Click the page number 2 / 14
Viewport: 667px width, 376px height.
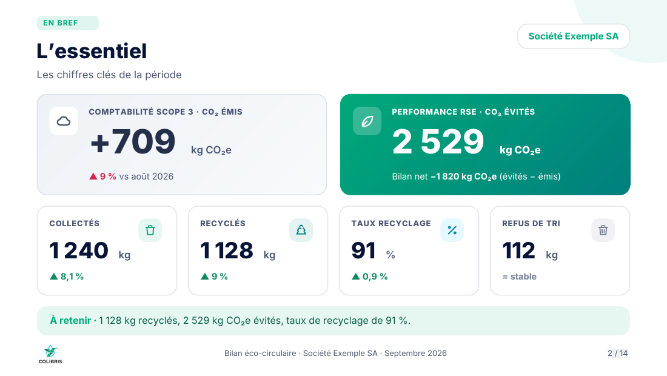[x=618, y=353]
